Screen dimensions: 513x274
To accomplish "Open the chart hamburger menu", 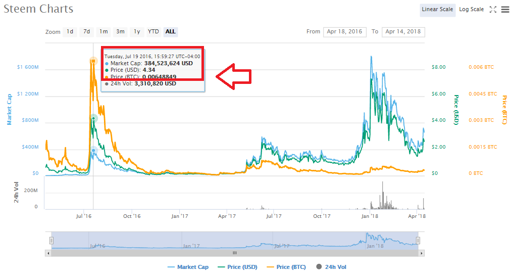I will coord(505,10).
